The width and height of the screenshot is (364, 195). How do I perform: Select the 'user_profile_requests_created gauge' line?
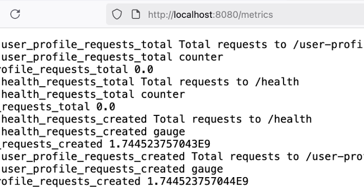tap(112, 170)
